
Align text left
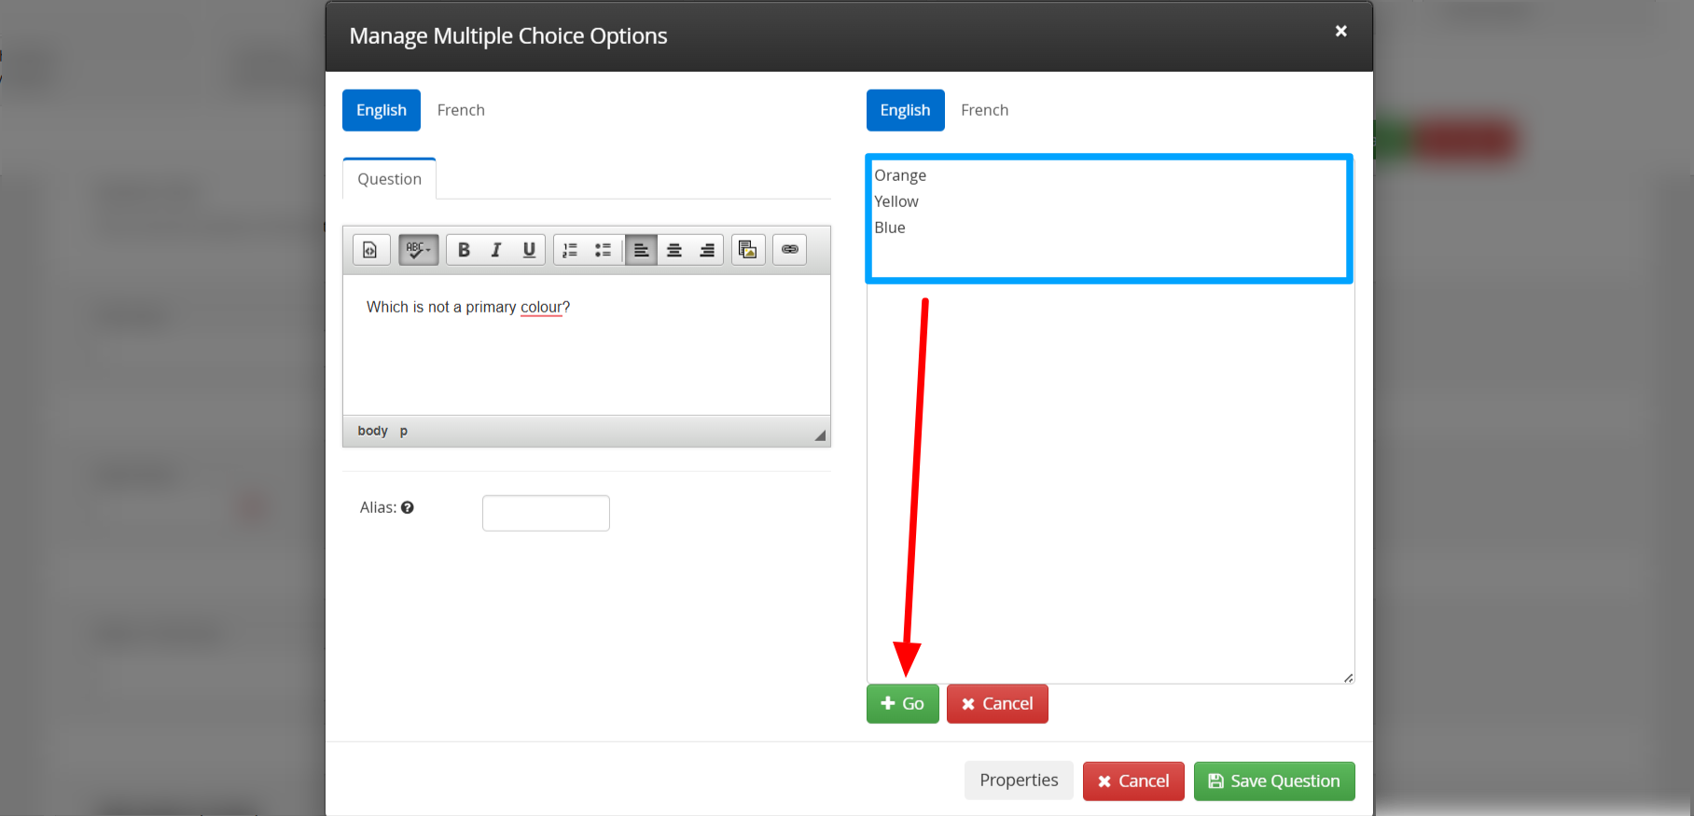(x=641, y=250)
